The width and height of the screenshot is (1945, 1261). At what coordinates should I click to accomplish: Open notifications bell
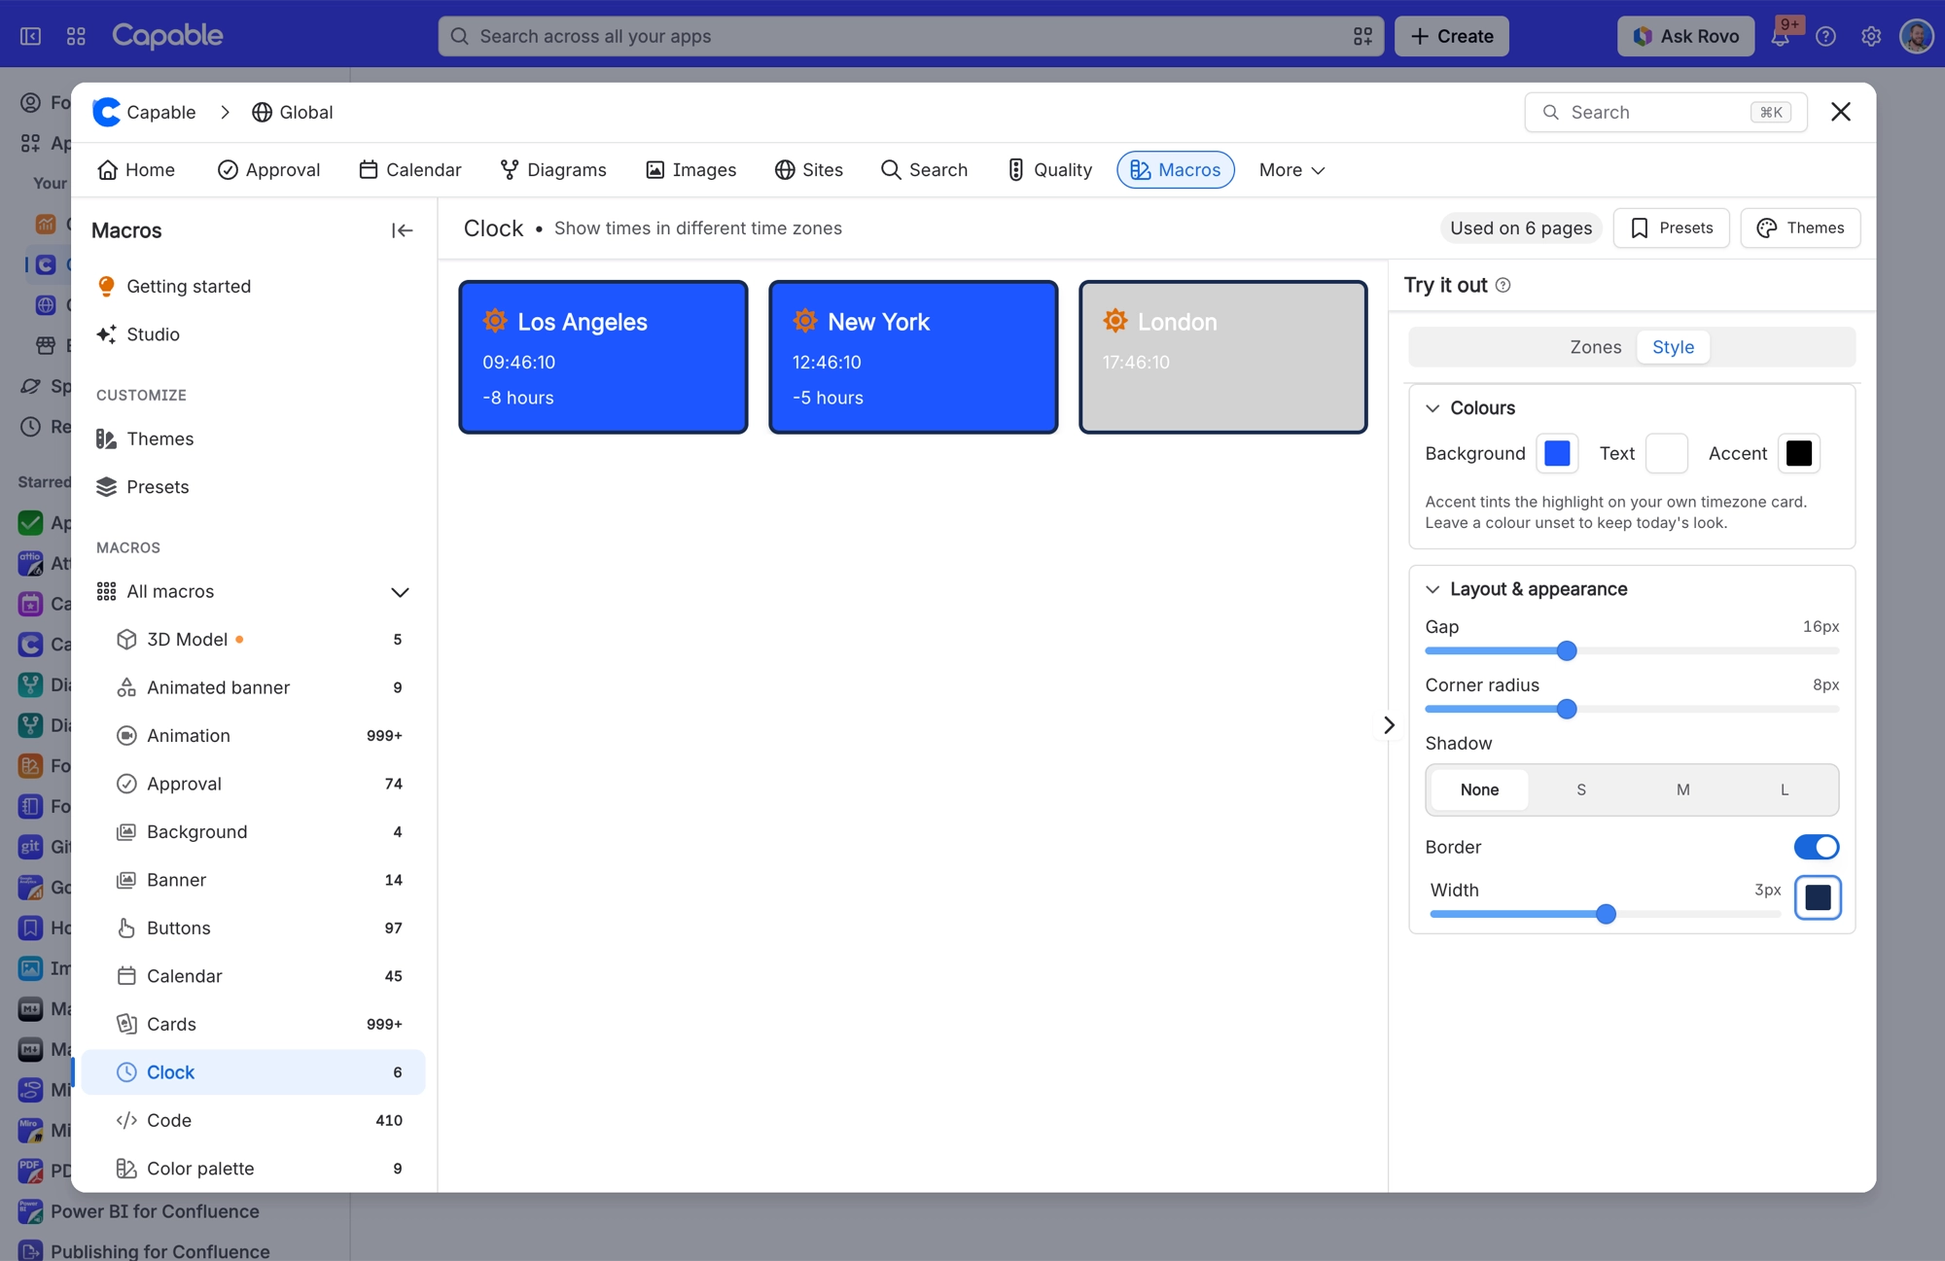pyautogui.click(x=1780, y=36)
